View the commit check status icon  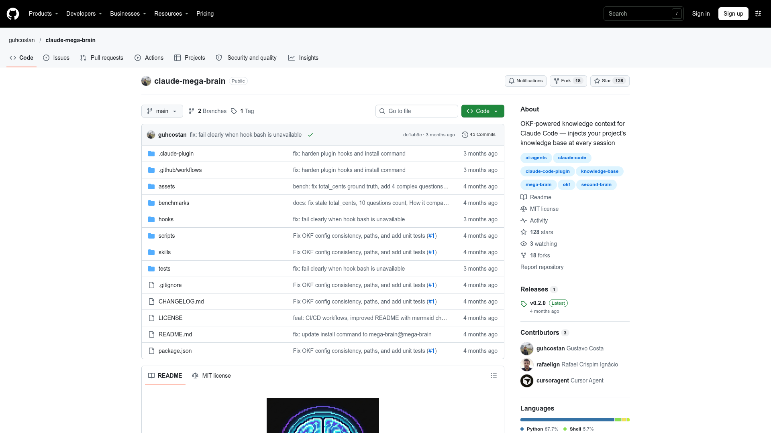click(310, 135)
